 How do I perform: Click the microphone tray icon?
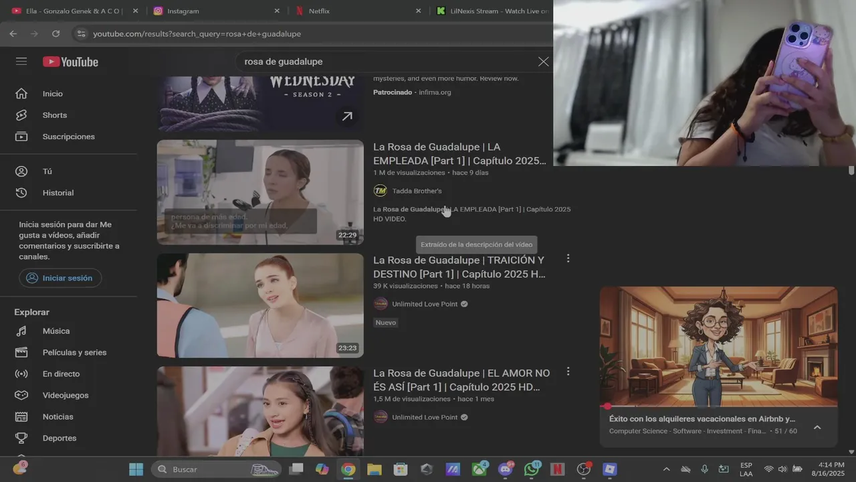click(704, 469)
